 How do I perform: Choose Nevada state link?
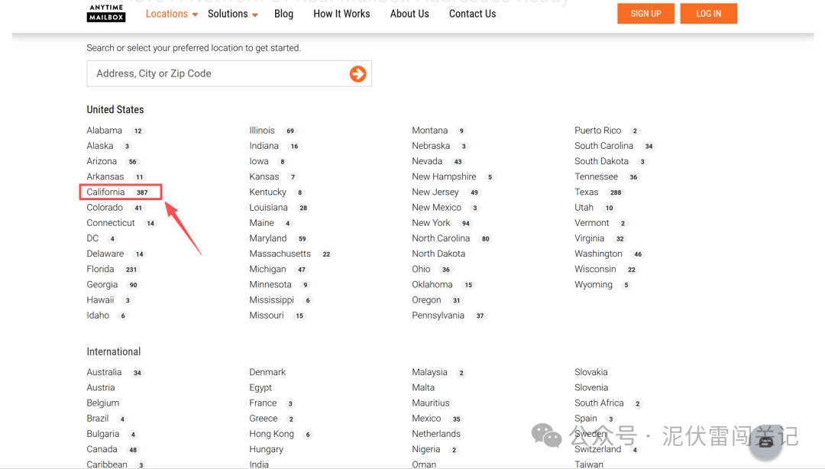point(427,161)
